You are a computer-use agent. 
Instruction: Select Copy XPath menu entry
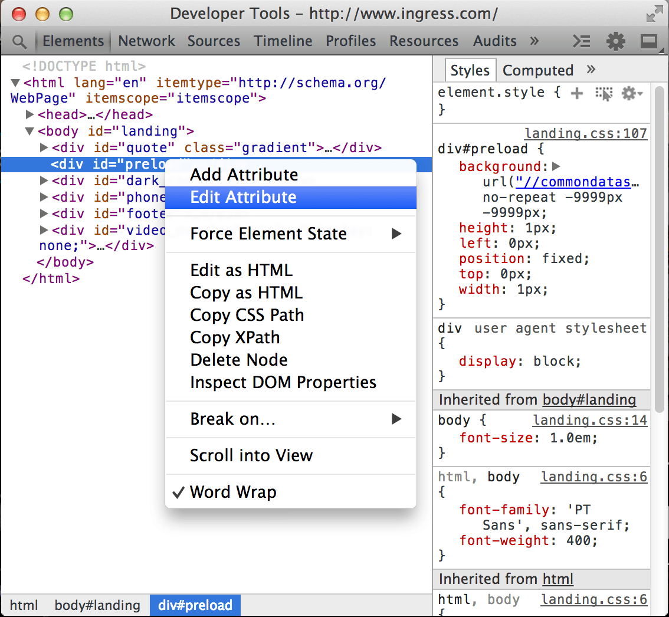(x=235, y=337)
